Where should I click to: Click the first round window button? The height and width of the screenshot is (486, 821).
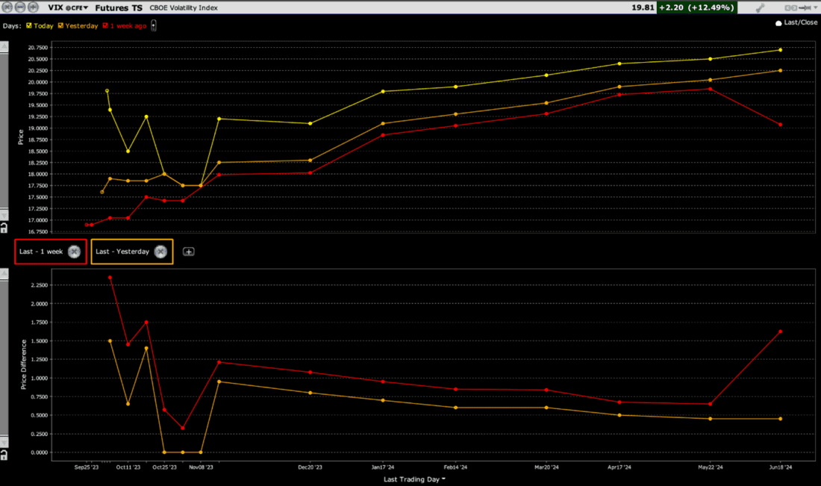7,7
